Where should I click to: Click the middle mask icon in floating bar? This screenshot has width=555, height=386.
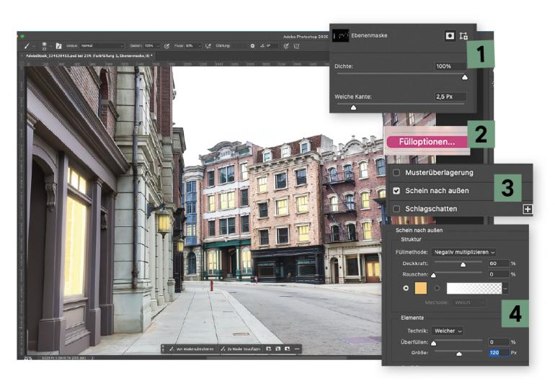[x=278, y=349]
